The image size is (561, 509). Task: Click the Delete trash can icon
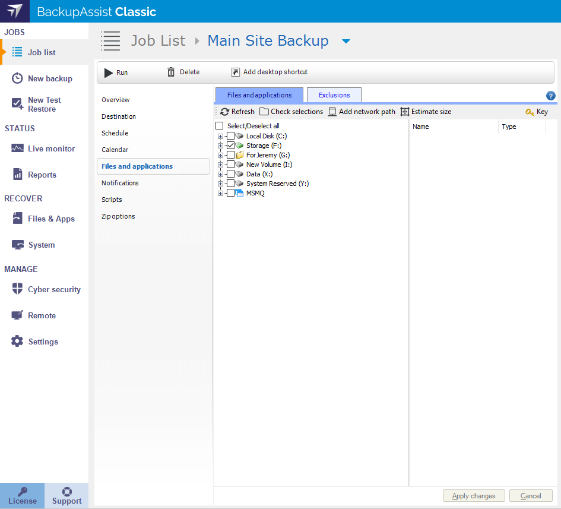[171, 72]
